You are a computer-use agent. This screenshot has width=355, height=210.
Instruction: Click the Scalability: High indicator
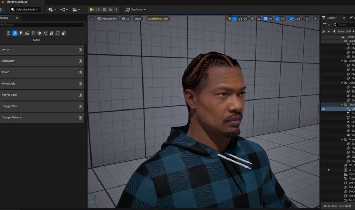[x=157, y=19]
